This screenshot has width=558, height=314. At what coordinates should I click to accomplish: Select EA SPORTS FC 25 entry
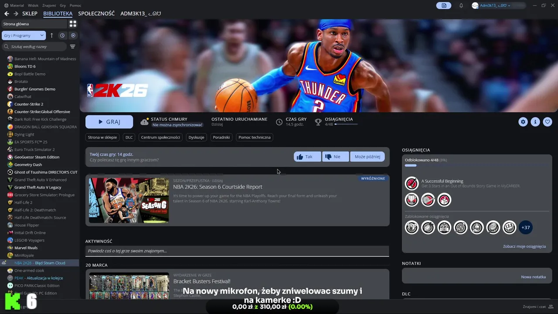(31, 142)
